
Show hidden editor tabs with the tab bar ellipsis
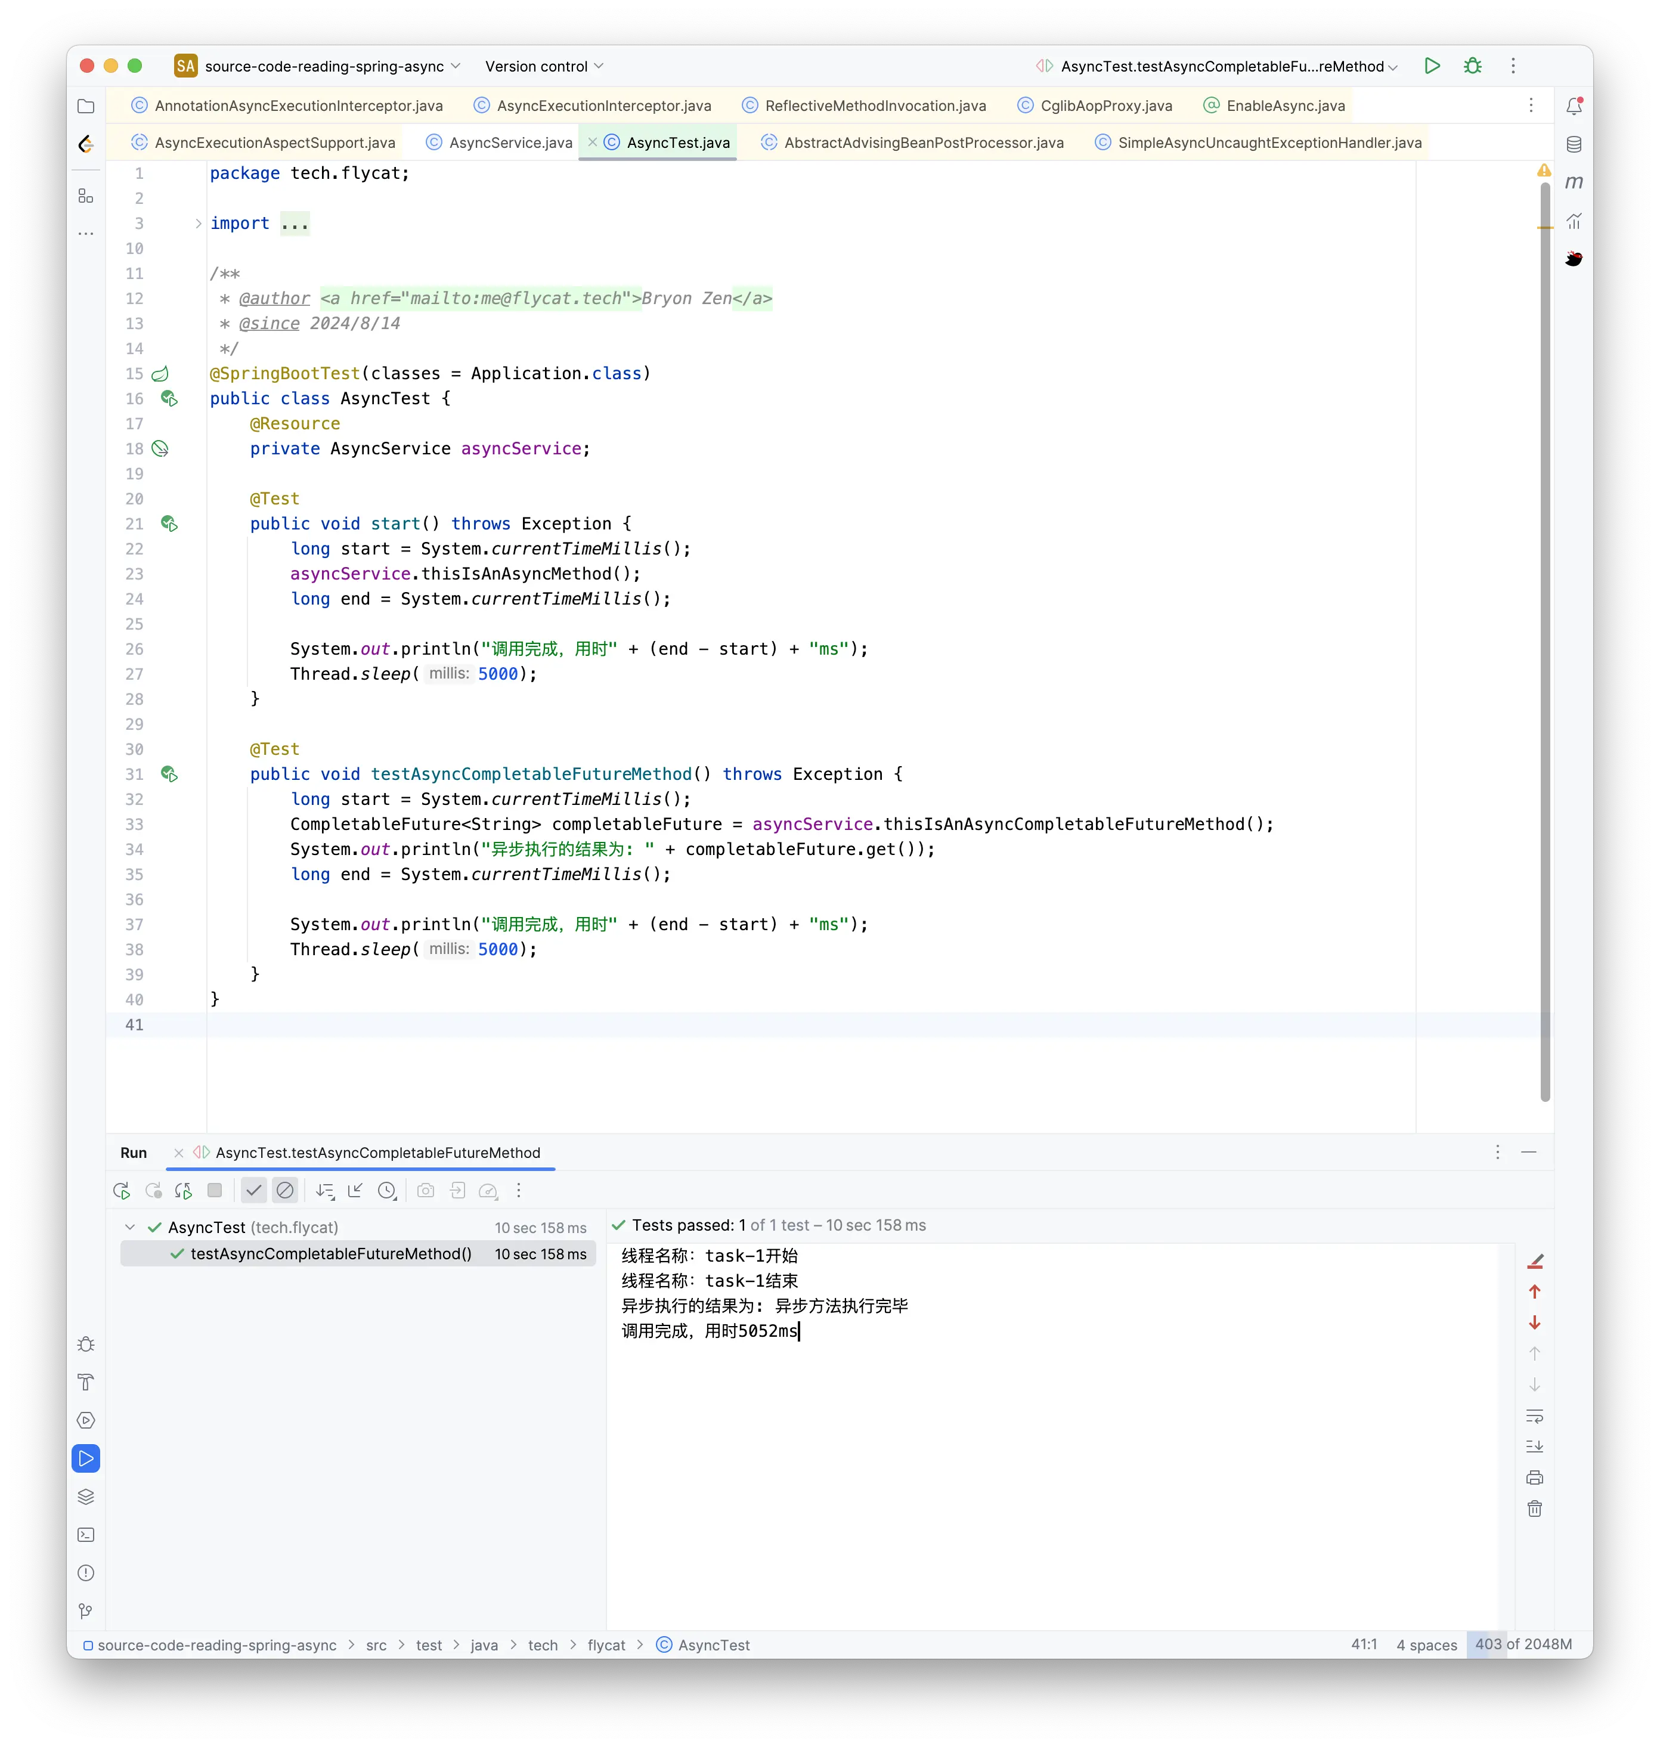pyautogui.click(x=1531, y=106)
